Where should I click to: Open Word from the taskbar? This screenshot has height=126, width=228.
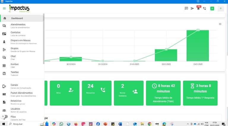tap(120, 124)
